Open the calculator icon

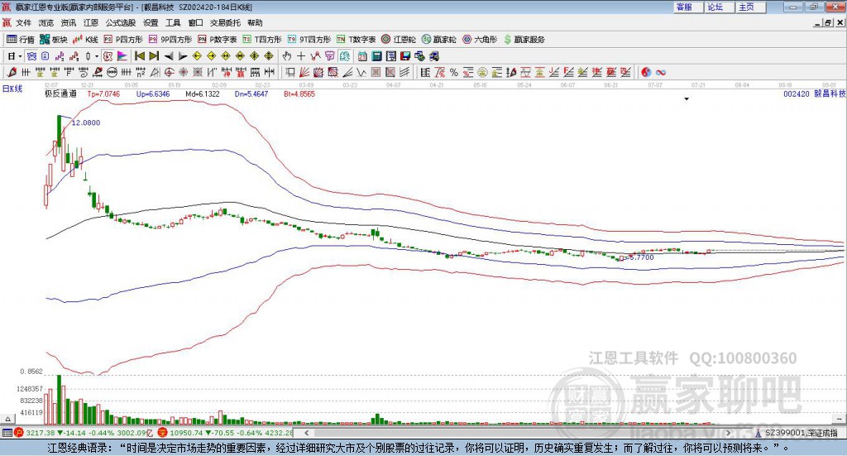[376, 56]
